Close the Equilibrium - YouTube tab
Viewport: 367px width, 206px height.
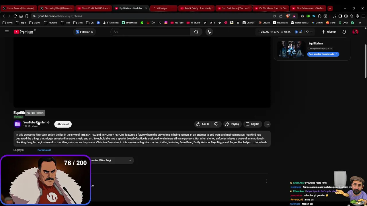(x=146, y=8)
